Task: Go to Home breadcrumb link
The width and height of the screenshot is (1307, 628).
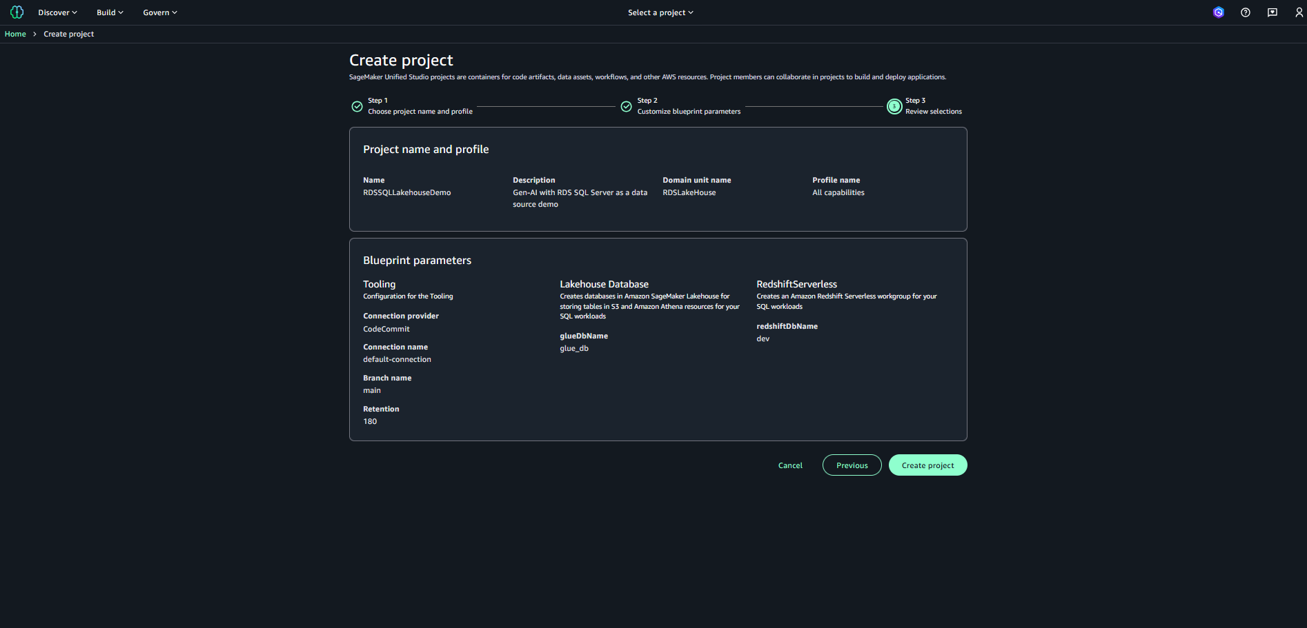Action: [15, 34]
